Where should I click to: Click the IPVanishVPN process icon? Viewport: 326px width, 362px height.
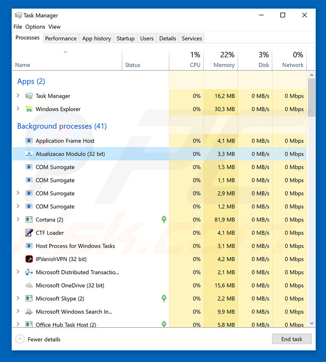click(29, 259)
